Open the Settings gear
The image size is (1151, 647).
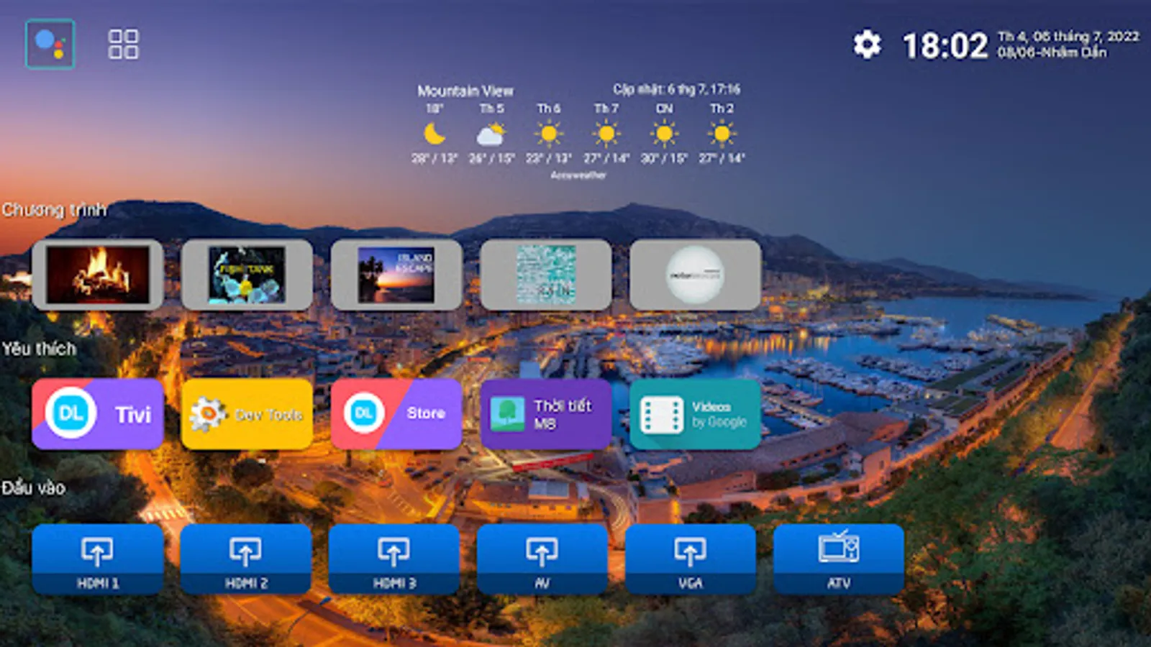867,44
